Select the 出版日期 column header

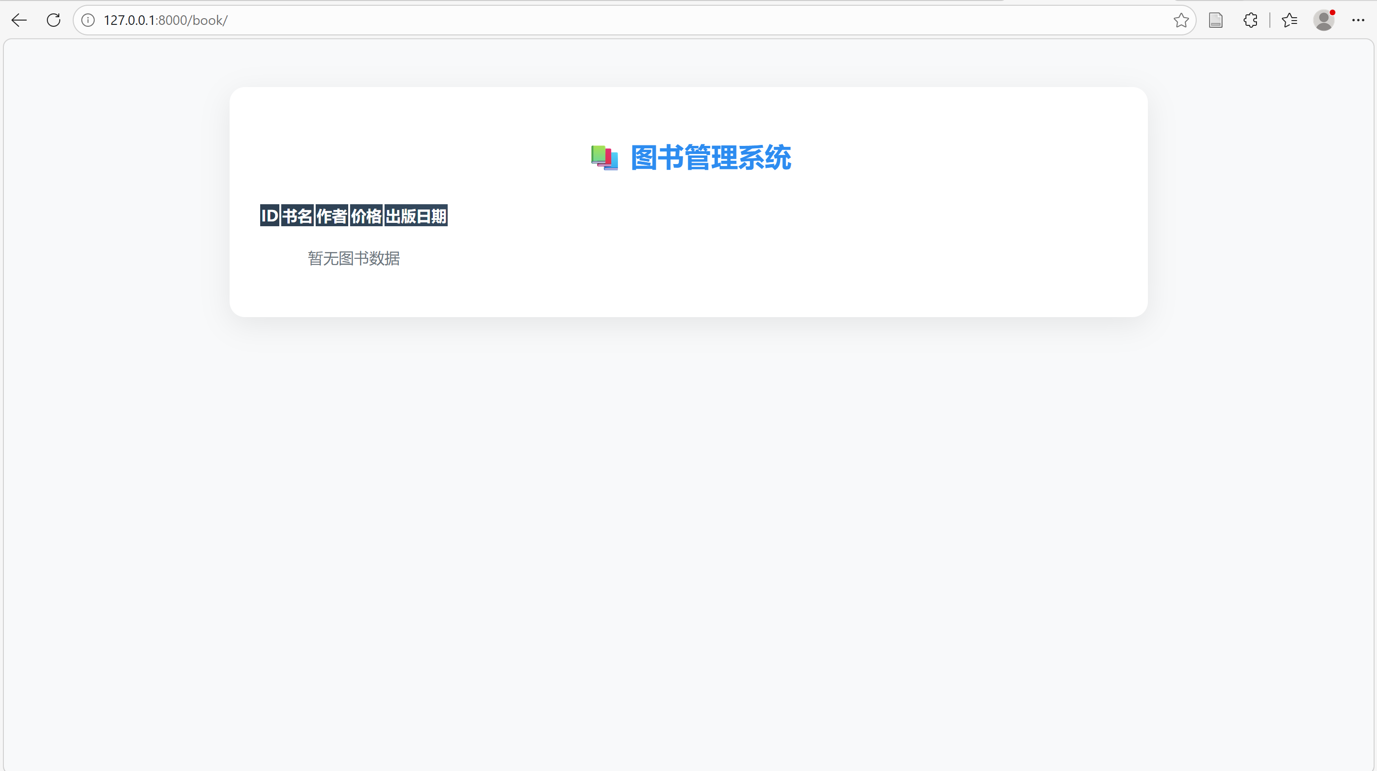416,216
